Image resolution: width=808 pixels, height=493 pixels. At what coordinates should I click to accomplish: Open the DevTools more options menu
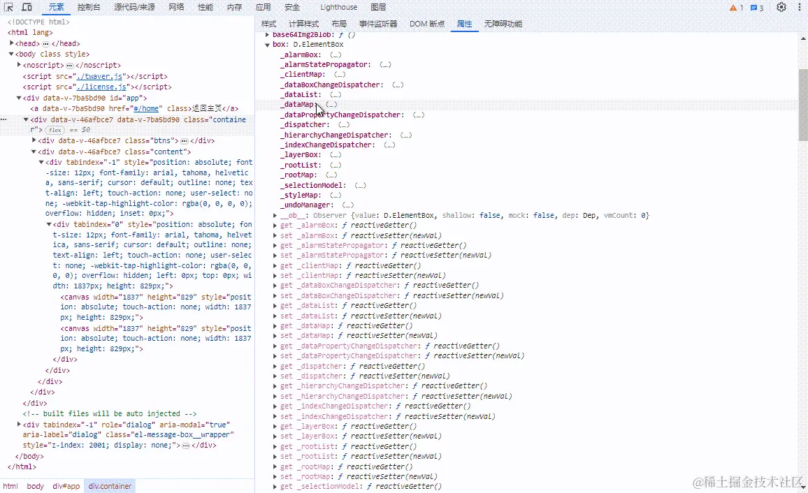point(800,7)
